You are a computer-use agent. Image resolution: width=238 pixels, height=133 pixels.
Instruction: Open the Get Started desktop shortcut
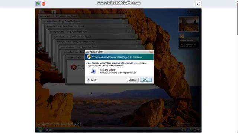40,50
